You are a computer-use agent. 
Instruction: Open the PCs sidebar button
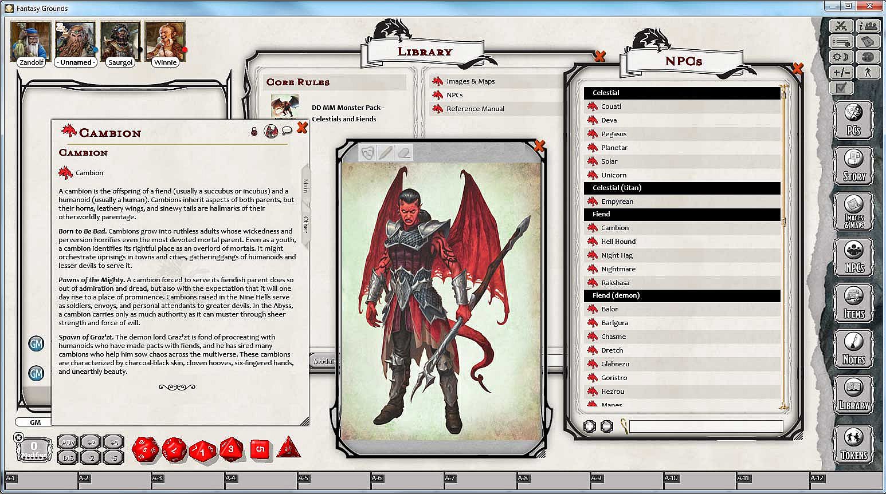(854, 120)
